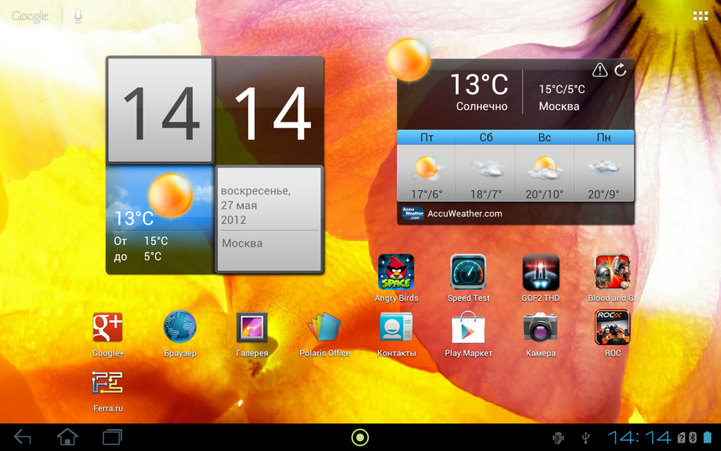Open the Recent apps button

(x=112, y=438)
